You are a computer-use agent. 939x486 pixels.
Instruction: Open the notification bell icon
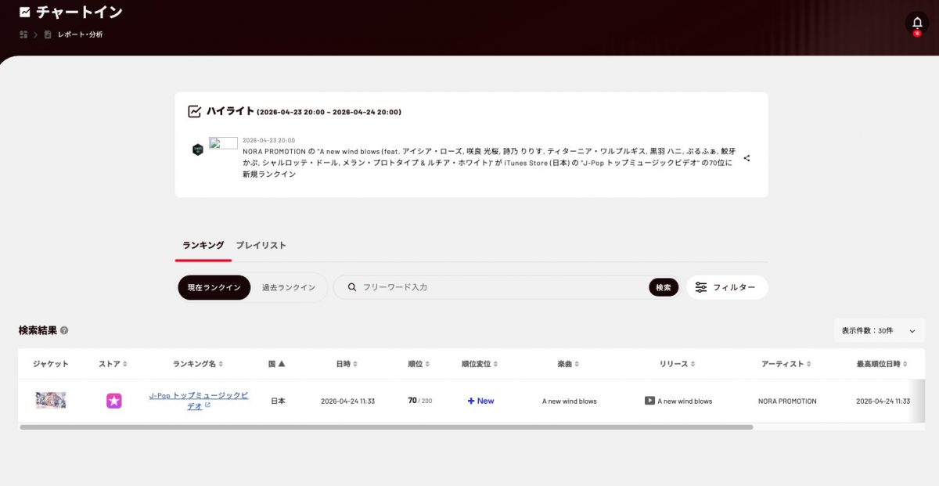click(x=917, y=23)
